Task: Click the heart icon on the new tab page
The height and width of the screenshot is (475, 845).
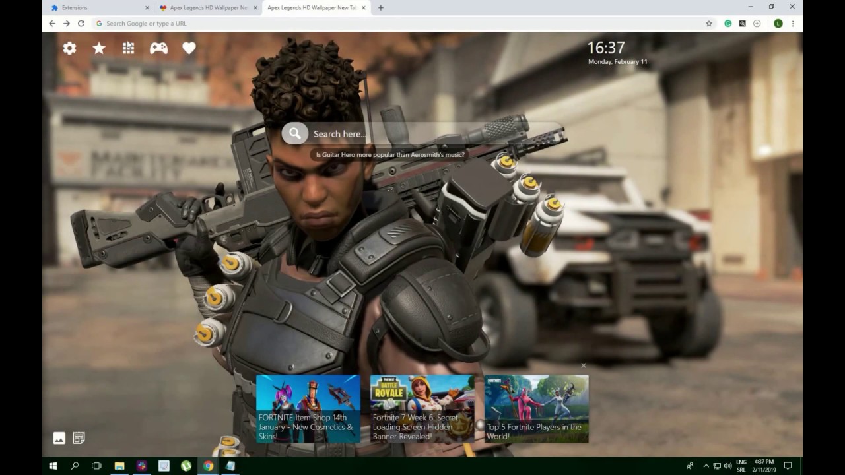Action: [x=189, y=48]
